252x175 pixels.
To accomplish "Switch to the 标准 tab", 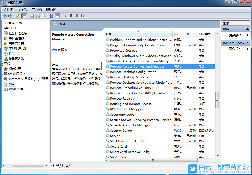I will [65, 165].
